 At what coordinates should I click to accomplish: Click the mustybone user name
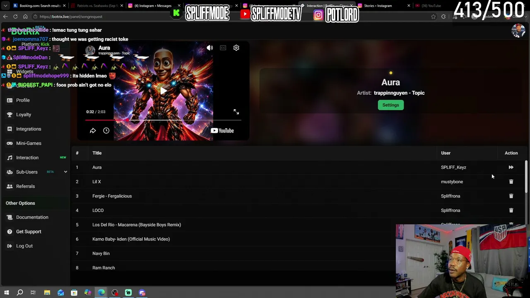click(x=452, y=182)
